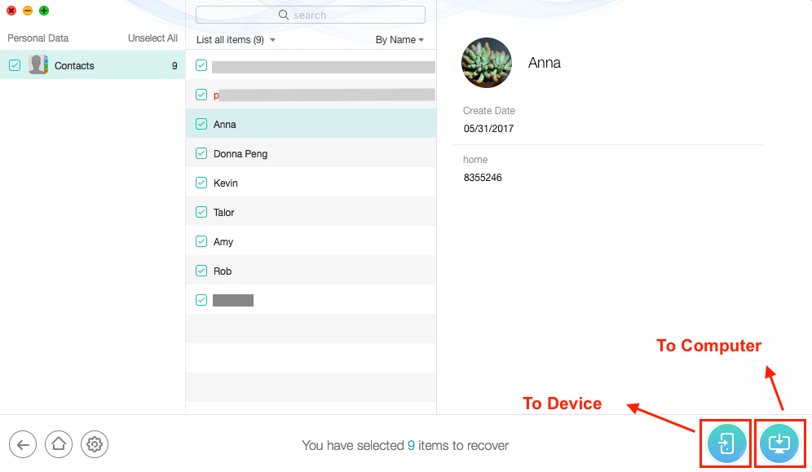Click the magnifier icon in search bar
This screenshot has width=812, height=472.
283,15
